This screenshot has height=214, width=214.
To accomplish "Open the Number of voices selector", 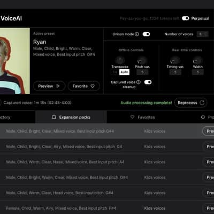I will click(x=202, y=34).
